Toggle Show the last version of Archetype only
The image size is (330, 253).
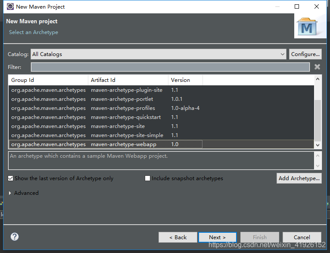point(10,178)
